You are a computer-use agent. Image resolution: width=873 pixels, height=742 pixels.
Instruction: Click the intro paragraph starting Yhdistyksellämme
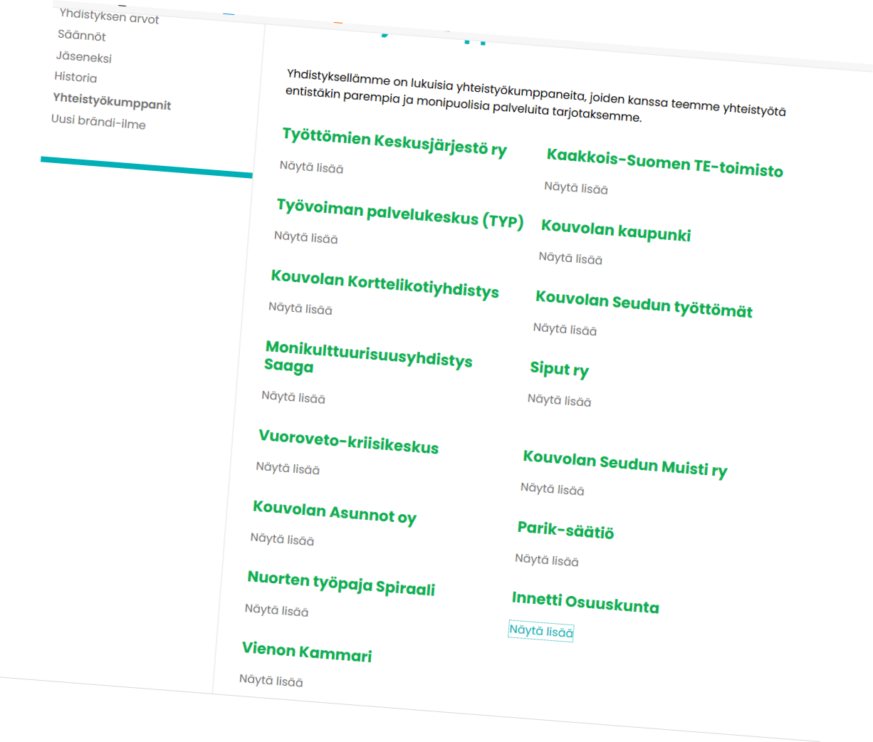tap(535, 95)
